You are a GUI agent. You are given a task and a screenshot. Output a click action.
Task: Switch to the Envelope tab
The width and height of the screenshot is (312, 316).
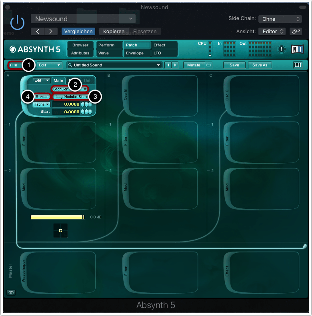137,53
